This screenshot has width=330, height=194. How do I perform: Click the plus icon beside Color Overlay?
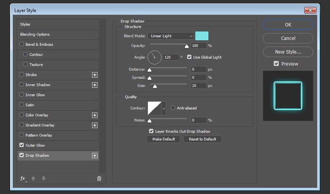pos(94,115)
